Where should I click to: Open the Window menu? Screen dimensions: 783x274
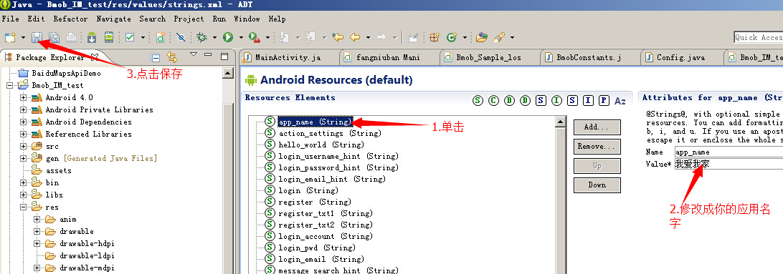(x=247, y=19)
